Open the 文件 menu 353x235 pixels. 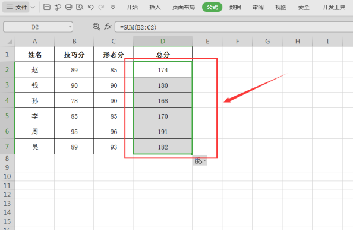pyautogui.click(x=17, y=7)
